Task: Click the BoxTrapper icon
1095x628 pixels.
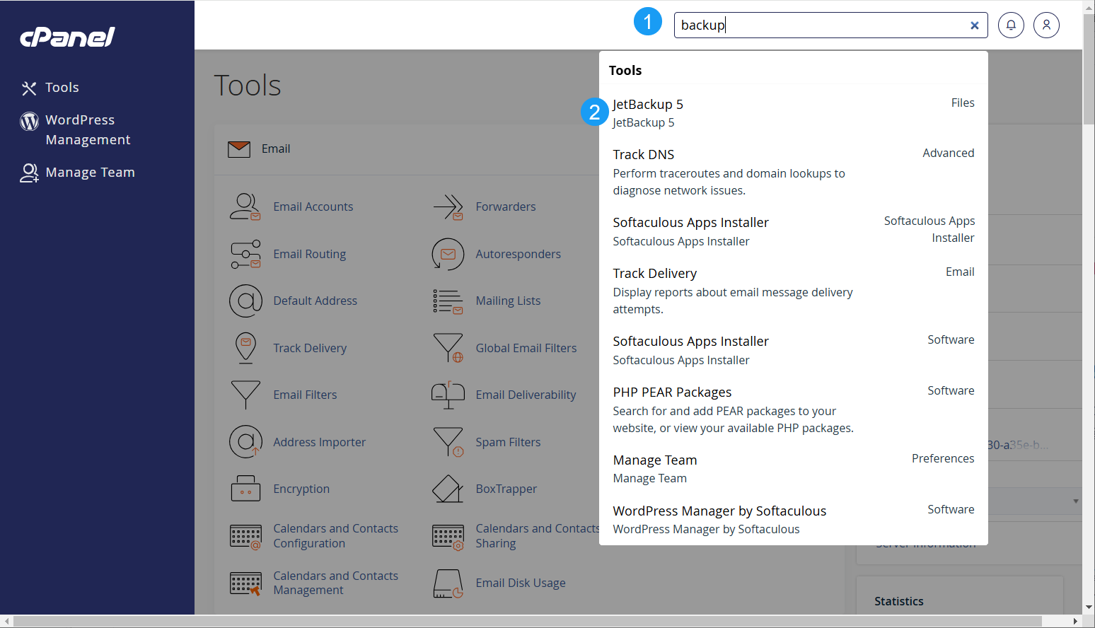Action: [x=448, y=489]
